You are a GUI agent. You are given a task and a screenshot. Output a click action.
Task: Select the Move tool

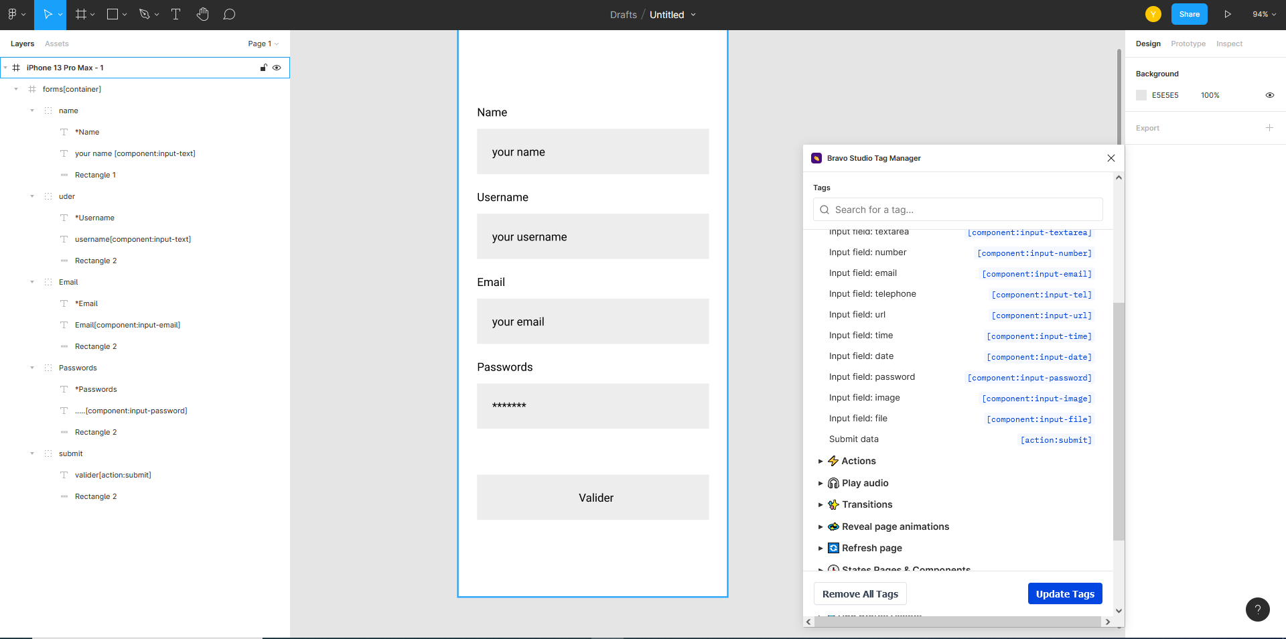pyautogui.click(x=48, y=14)
